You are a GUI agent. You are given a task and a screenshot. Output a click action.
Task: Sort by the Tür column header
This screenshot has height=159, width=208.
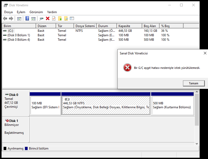point(65,26)
